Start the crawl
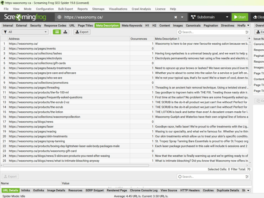The image size is (264, 198). pyautogui.click(x=240, y=17)
